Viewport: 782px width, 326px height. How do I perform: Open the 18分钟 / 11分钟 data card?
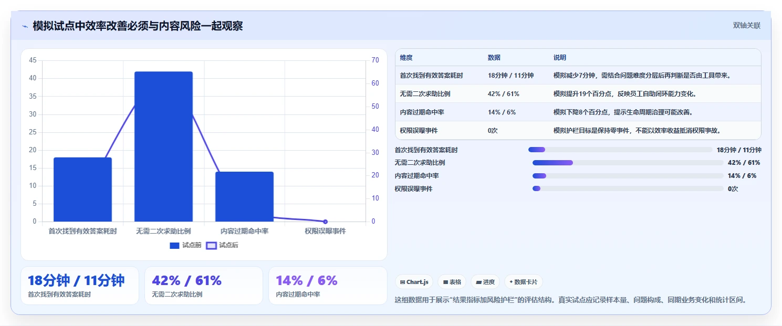point(79,286)
